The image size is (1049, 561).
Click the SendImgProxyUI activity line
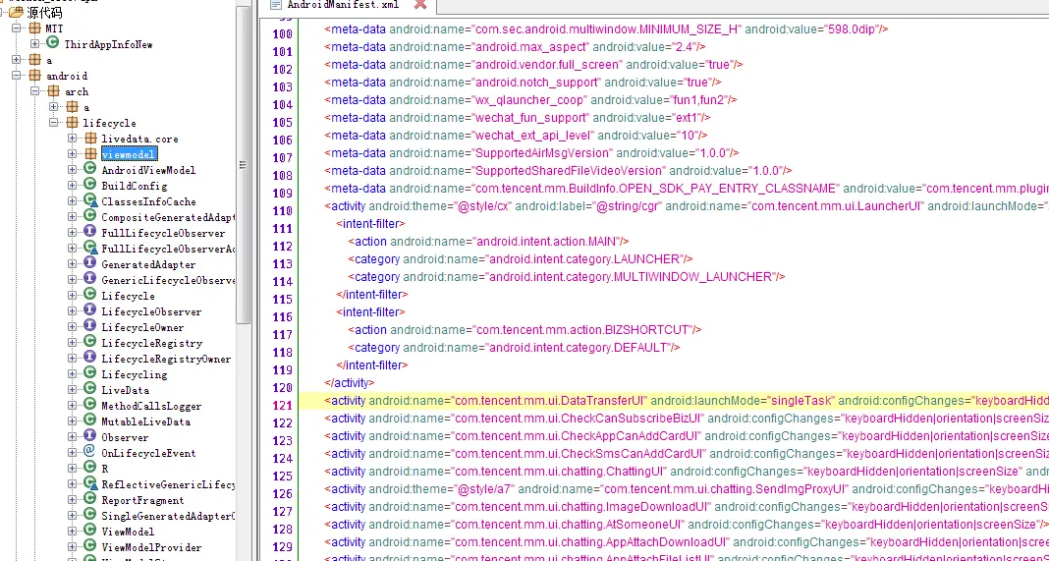(x=687, y=489)
